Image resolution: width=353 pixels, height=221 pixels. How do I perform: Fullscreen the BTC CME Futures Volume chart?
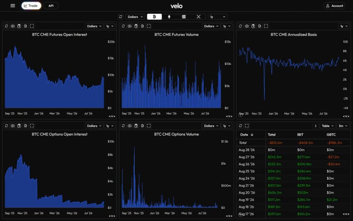pyautogui.click(x=149, y=26)
